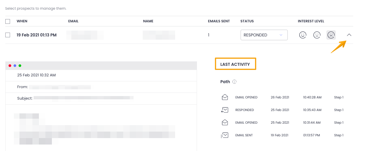This screenshot has width=365, height=151.
Task: Select the sad face interest level
Action: pos(331,35)
